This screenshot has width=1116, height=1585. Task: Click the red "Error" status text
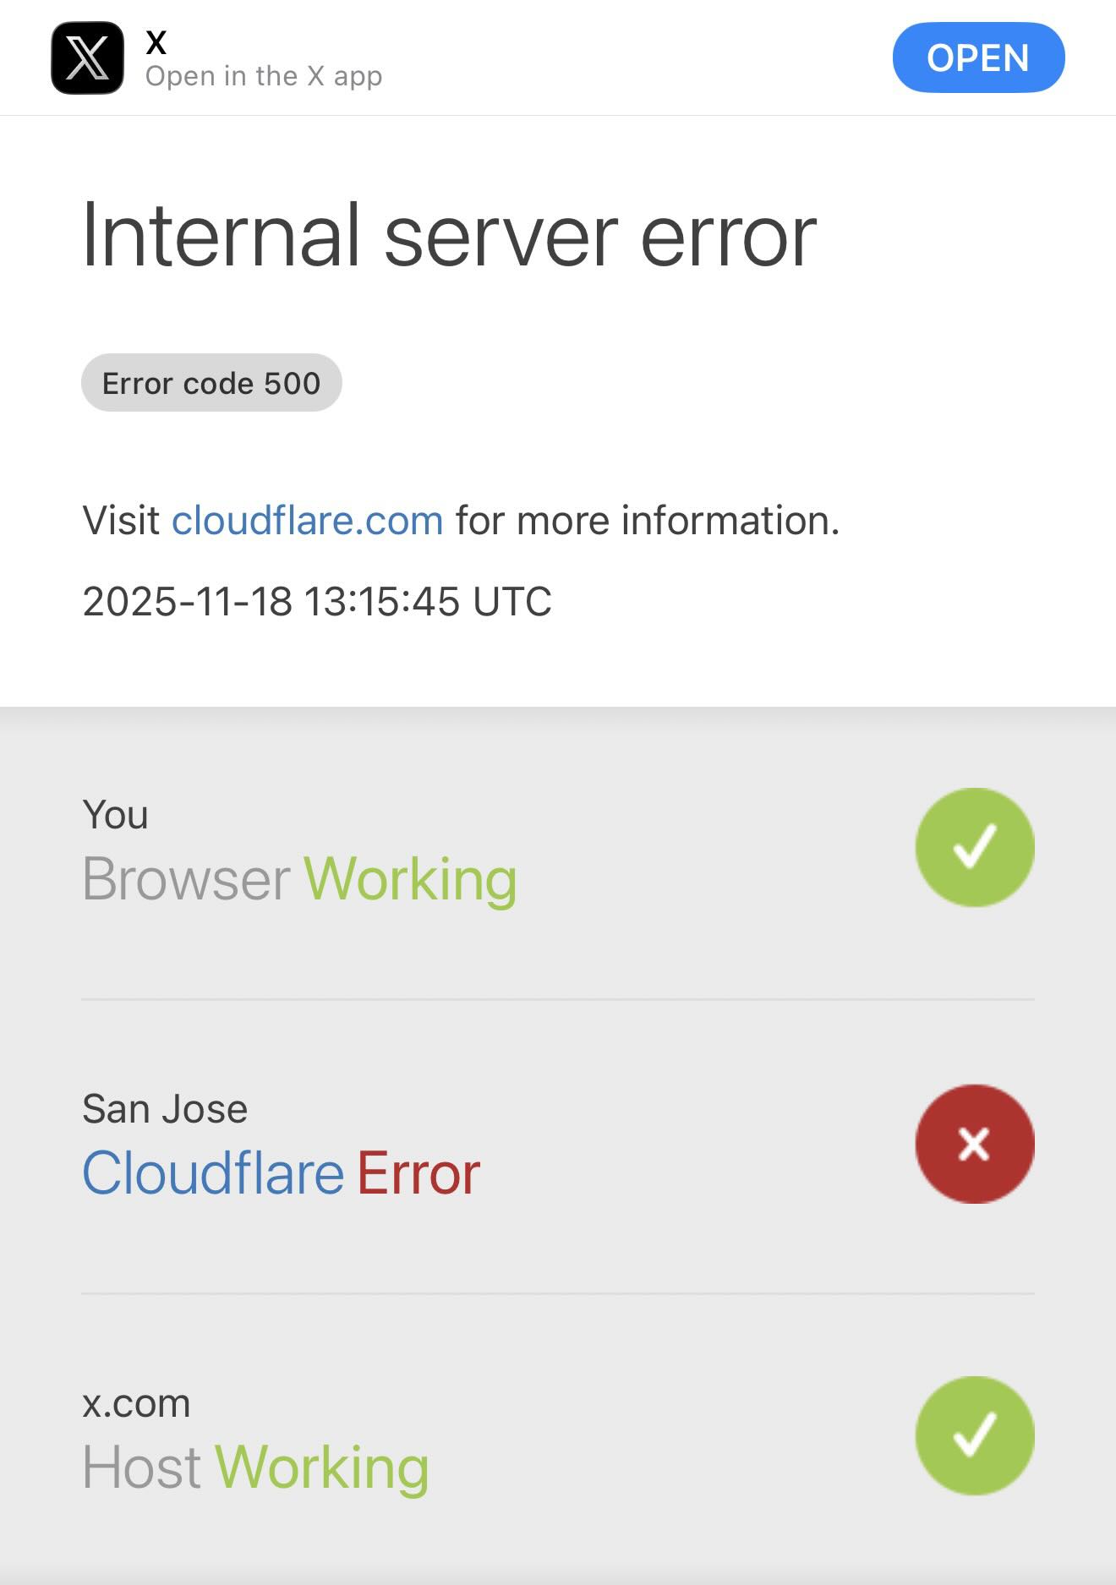418,1173
